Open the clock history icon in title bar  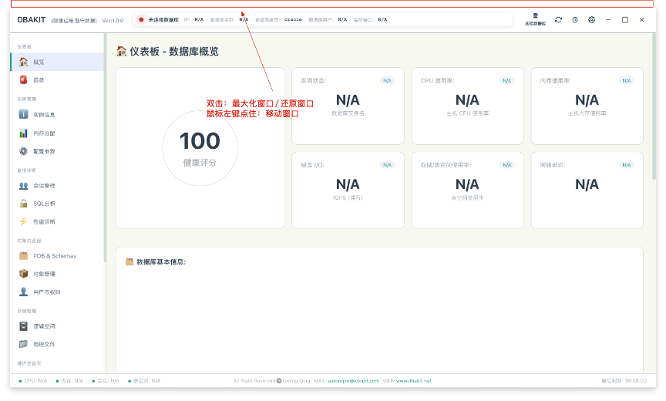[x=575, y=19]
